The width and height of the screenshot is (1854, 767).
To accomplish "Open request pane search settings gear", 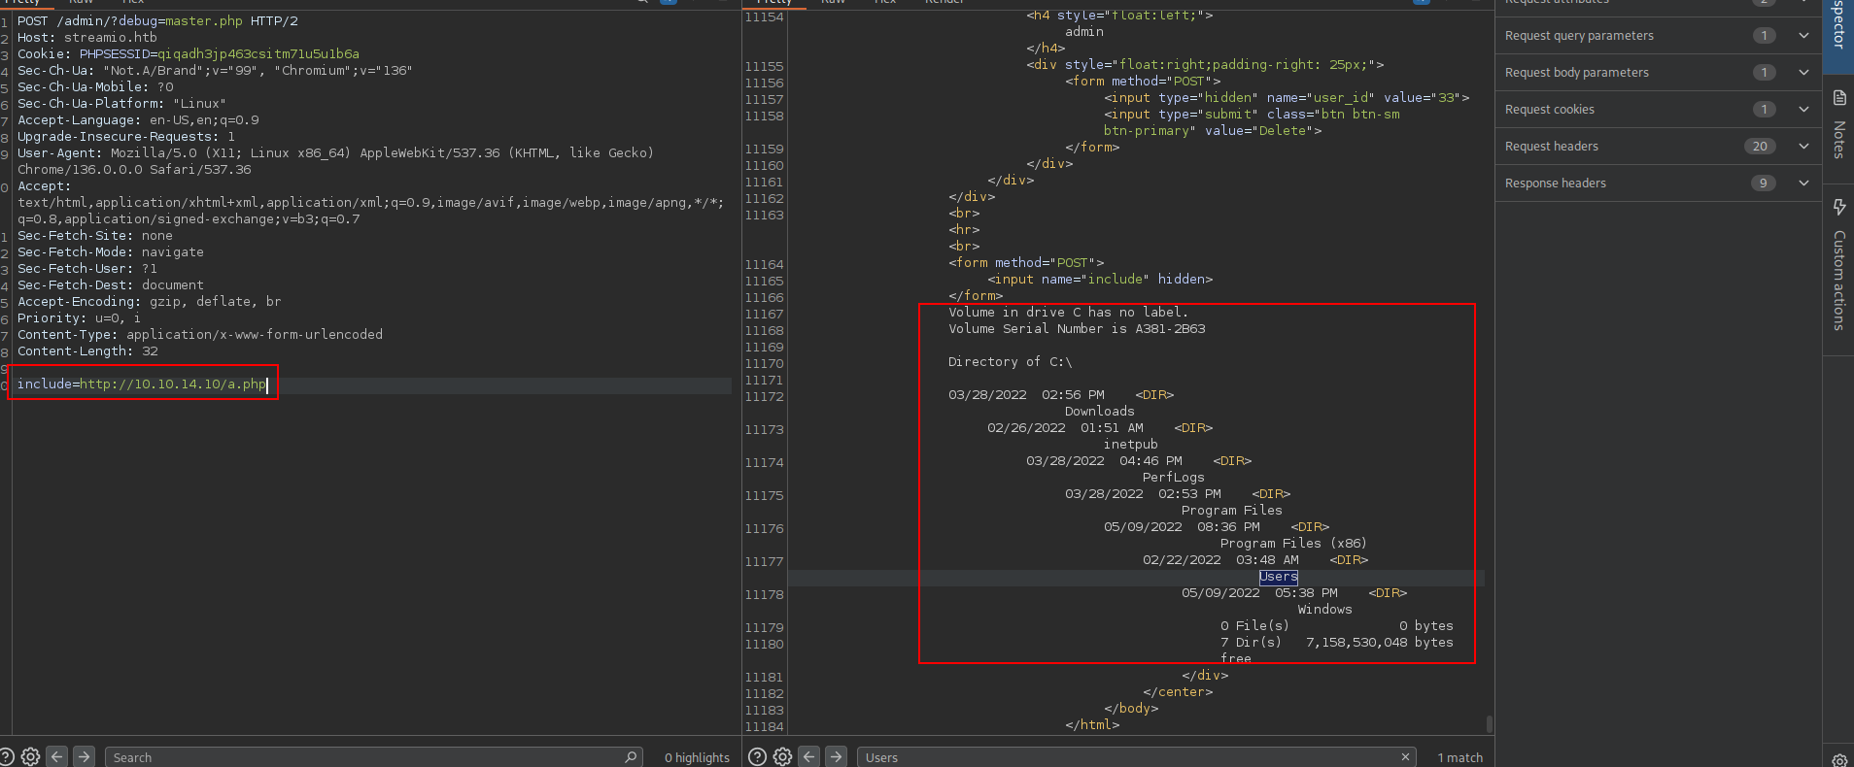I will (x=30, y=756).
